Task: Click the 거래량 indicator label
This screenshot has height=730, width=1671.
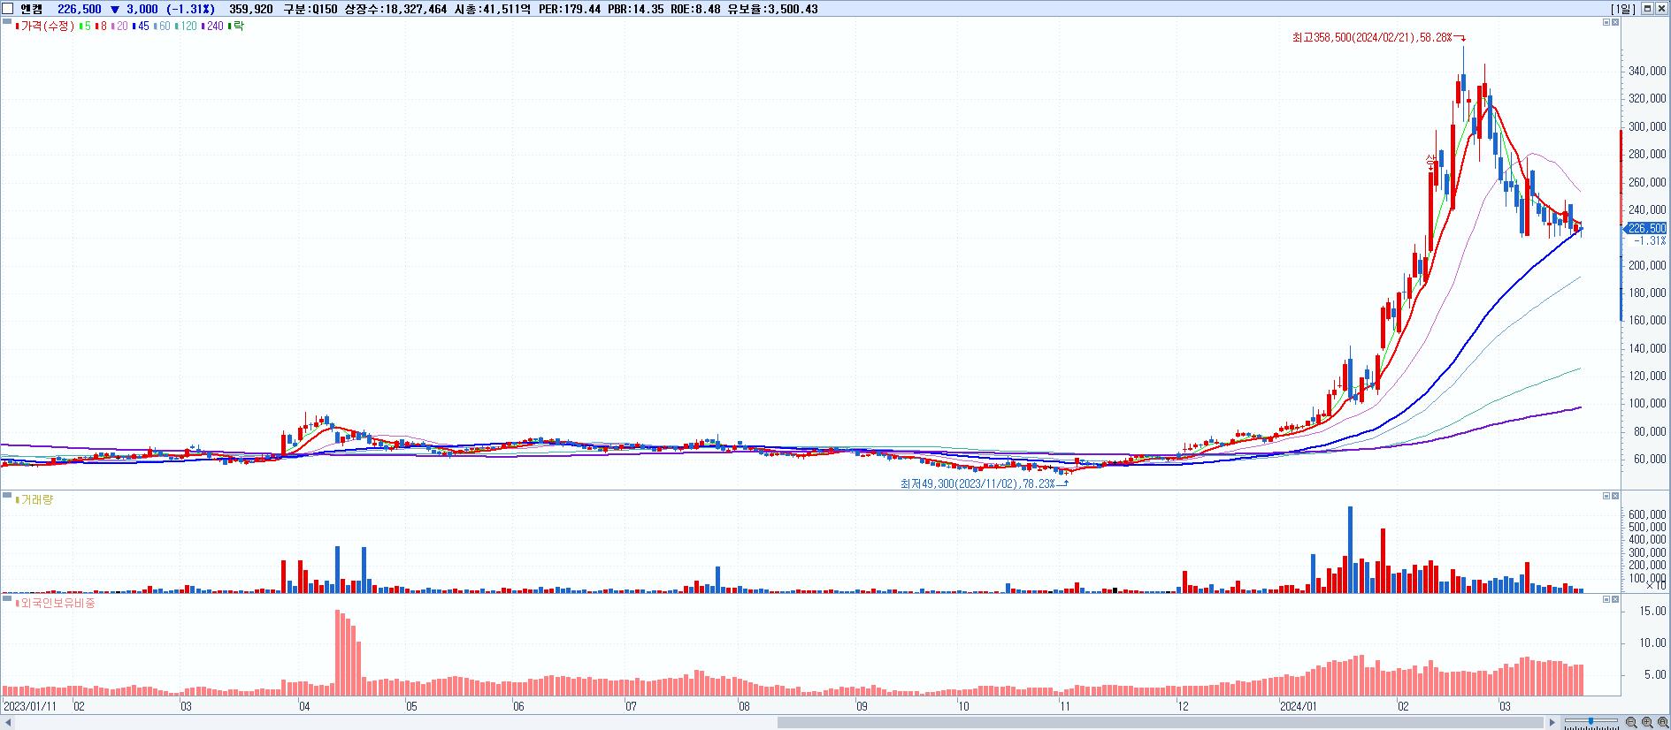Action: 36,500
